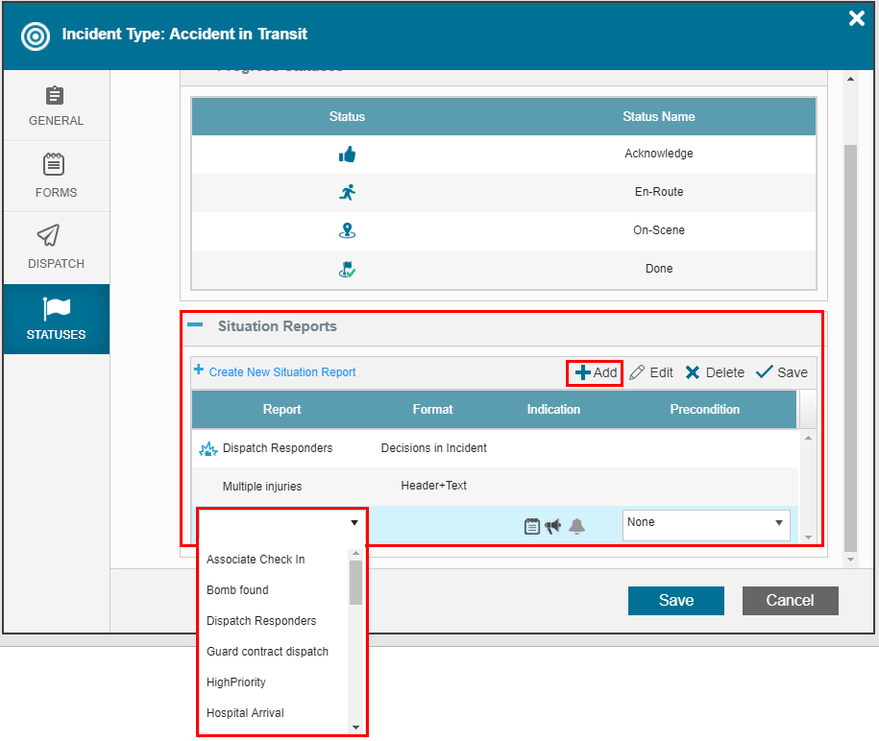The image size is (879, 741).
Task: Click the checkmark Save in reports toolbar
Action: [x=781, y=372]
